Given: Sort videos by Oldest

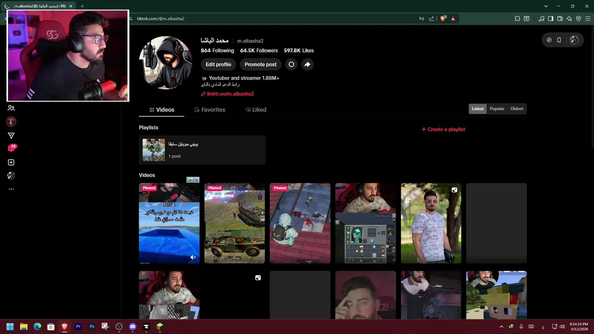Looking at the screenshot, I should coord(517,109).
